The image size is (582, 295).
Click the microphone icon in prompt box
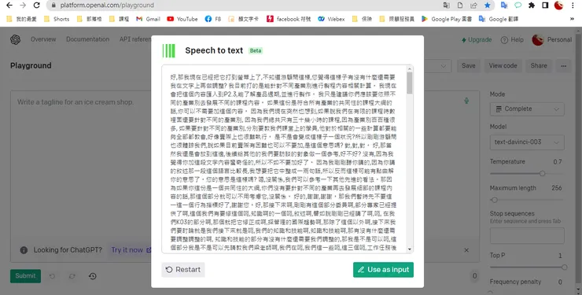(x=466, y=101)
